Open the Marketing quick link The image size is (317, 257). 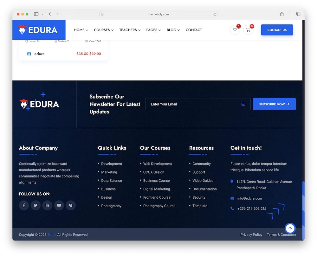[109, 172]
